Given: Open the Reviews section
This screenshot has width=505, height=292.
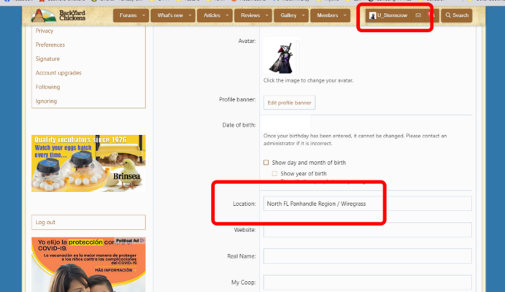Looking at the screenshot, I should [250, 15].
